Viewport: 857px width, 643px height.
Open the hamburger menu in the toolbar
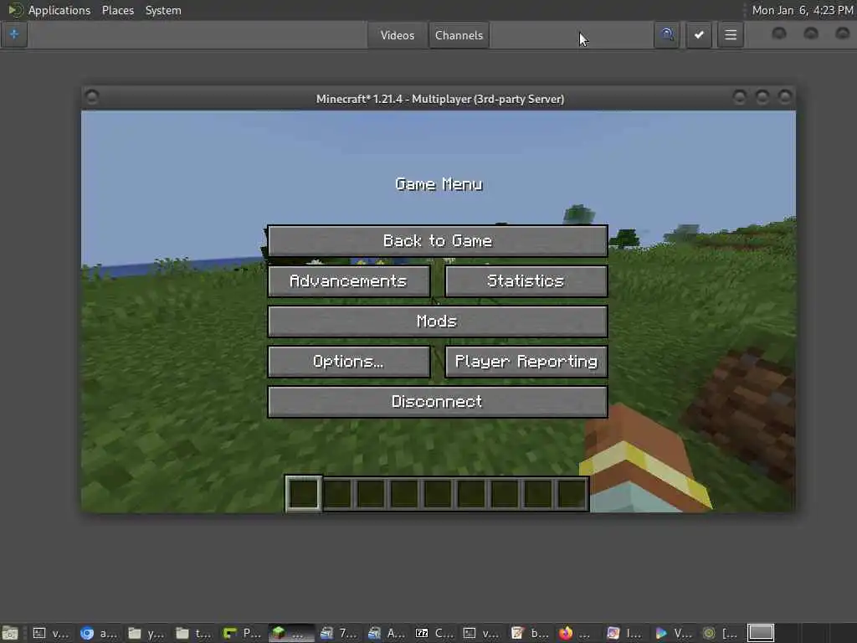[730, 35]
